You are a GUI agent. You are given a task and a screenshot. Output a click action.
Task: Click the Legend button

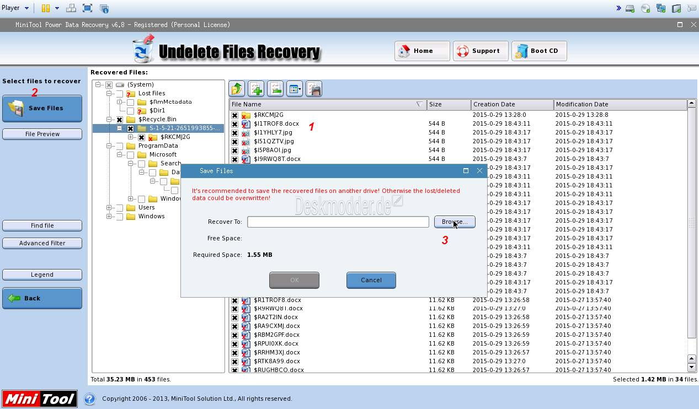[42, 275]
